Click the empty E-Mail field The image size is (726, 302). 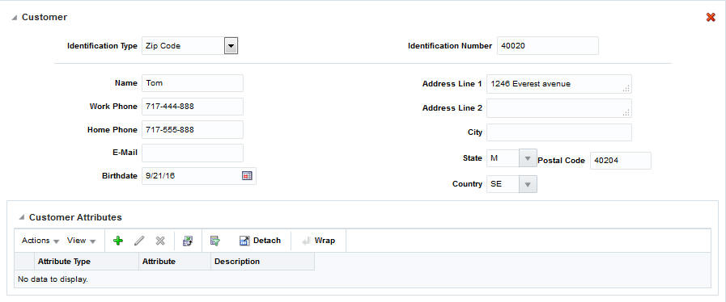tap(192, 153)
